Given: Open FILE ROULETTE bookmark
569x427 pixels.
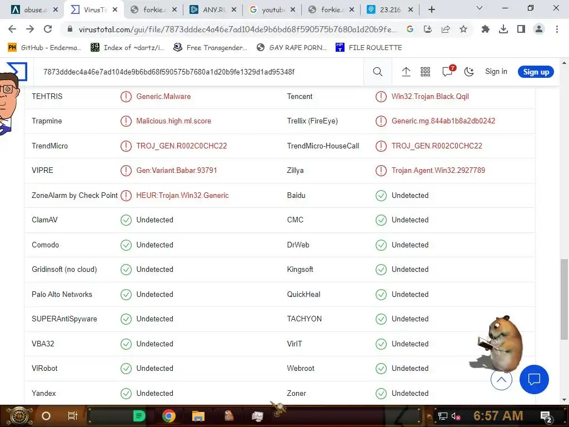Looking at the screenshot, I should click(369, 48).
